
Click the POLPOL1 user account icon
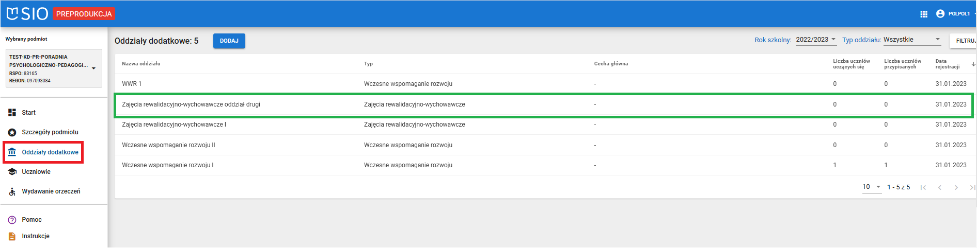point(940,14)
